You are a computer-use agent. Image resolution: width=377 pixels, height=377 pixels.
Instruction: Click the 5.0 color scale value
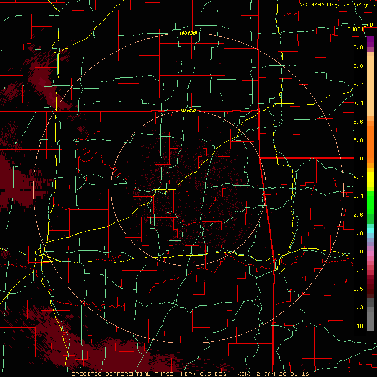coord(358,159)
